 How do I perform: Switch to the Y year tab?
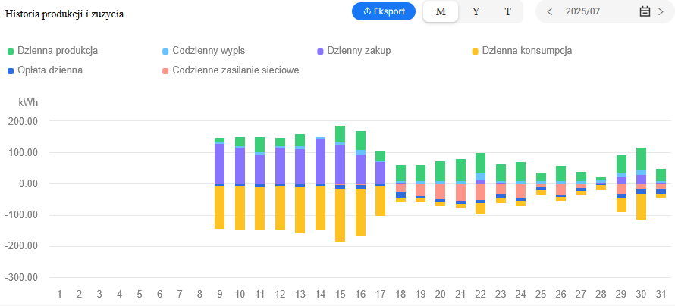click(476, 12)
